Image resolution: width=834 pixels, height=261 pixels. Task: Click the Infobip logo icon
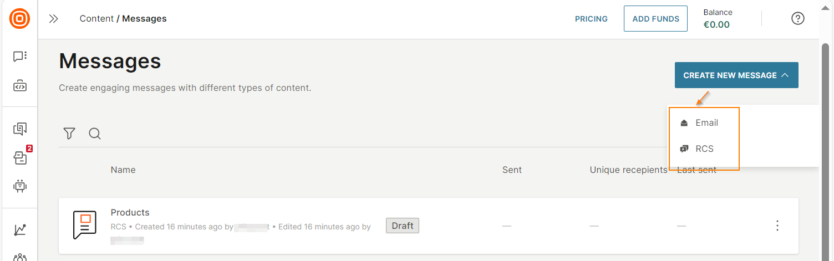point(20,19)
